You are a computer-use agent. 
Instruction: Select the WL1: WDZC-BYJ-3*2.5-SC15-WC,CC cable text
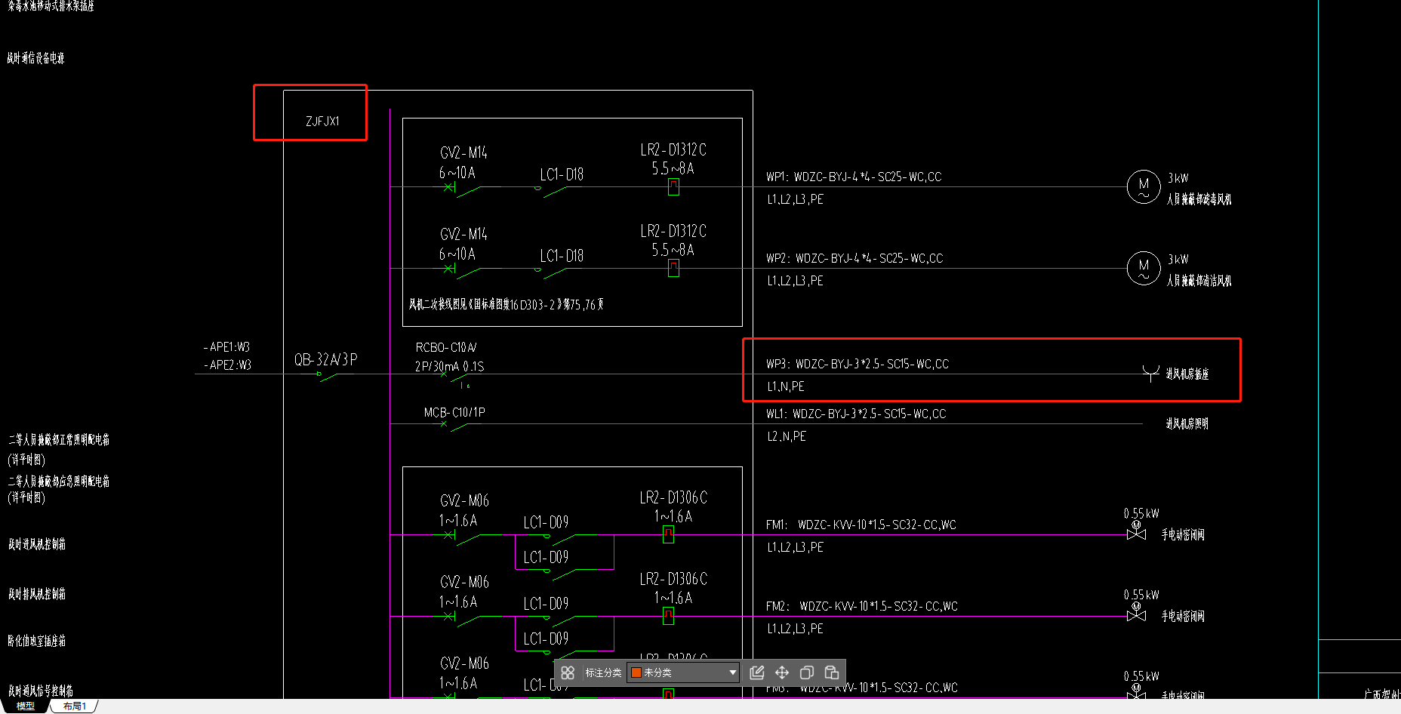856,414
